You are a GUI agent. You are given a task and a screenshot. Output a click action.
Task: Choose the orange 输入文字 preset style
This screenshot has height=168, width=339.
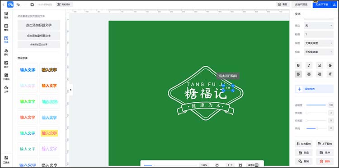[x=49, y=86]
